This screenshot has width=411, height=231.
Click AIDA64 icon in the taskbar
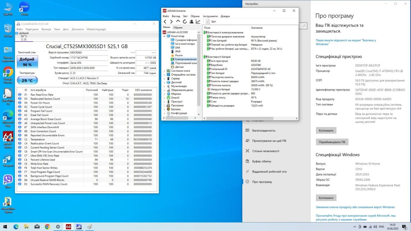(68, 227)
